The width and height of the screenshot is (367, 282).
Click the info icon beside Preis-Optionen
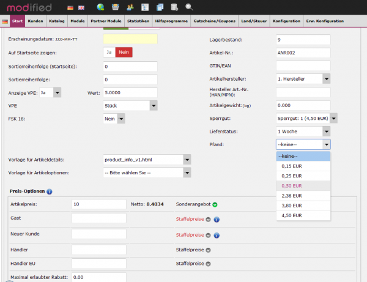(x=50, y=191)
